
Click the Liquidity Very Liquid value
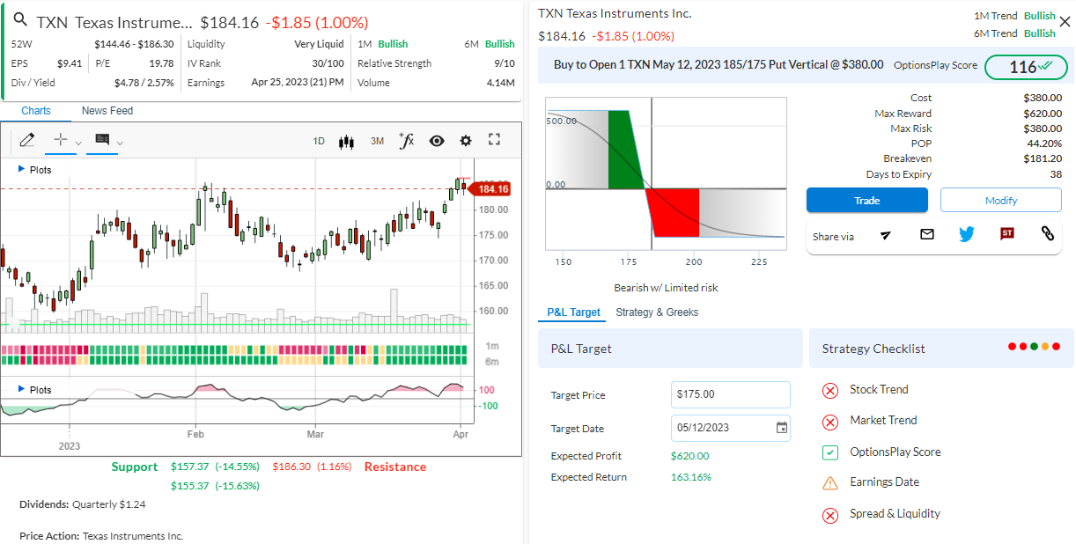319,44
